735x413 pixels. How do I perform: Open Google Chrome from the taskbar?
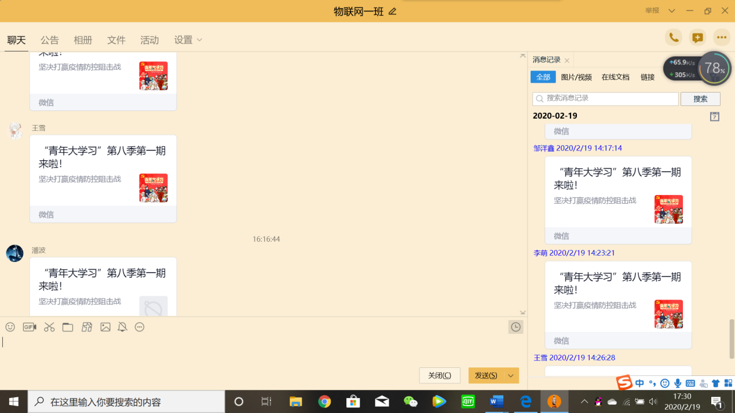pos(324,401)
